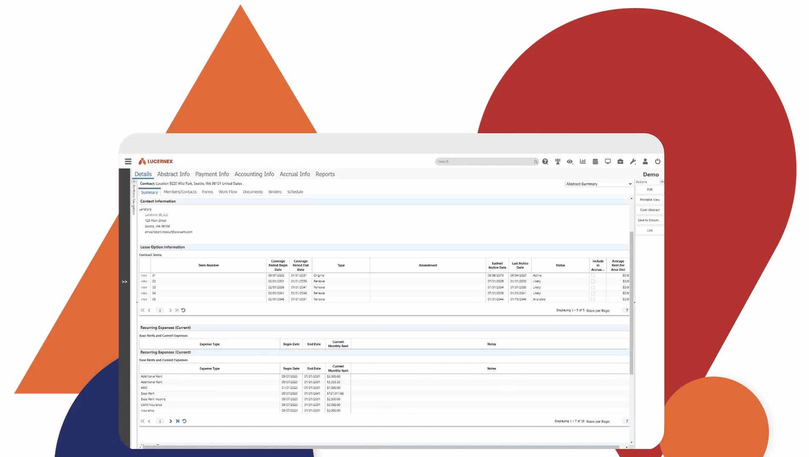This screenshot has height=457, width=809.
Task: Click the calendar icon in toolbar
Action: [595, 161]
